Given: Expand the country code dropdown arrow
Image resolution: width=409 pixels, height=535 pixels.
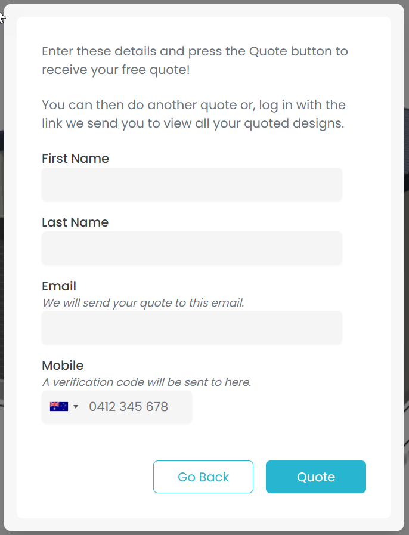Looking at the screenshot, I should point(76,407).
